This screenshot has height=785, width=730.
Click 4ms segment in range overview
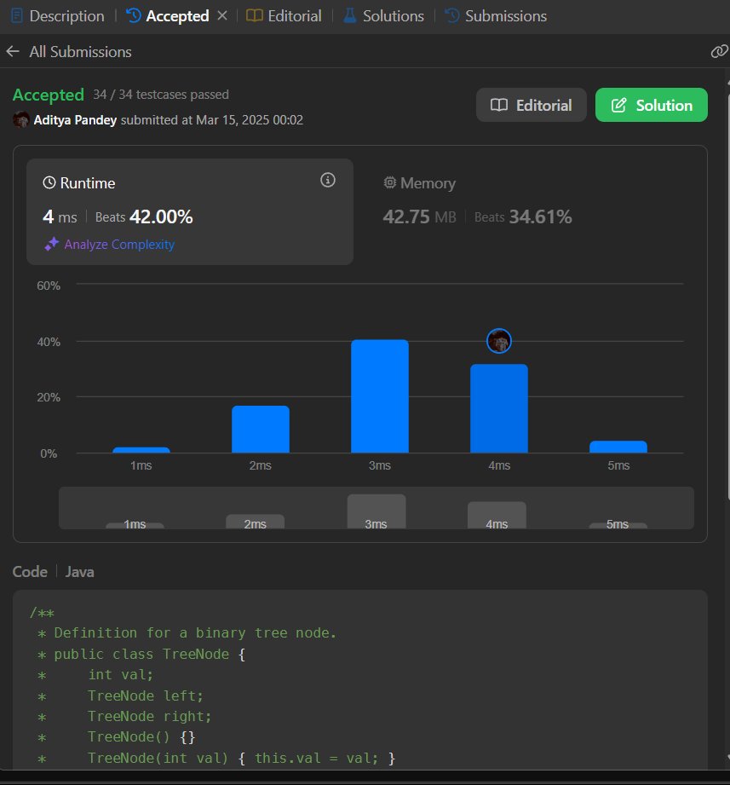point(497,515)
